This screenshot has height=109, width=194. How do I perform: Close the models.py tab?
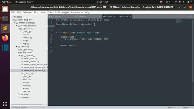click(x=100, y=16)
